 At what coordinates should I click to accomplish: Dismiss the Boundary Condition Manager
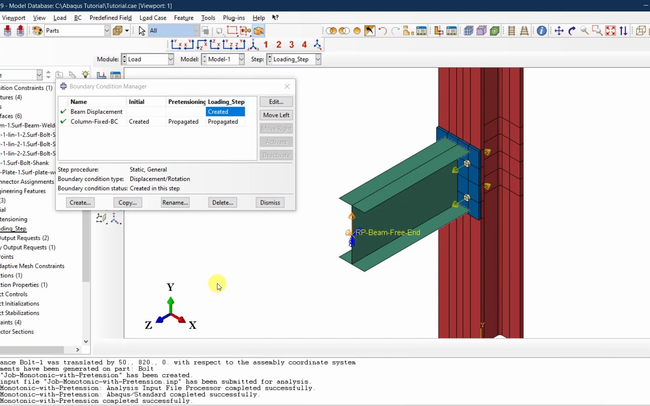coord(270,202)
